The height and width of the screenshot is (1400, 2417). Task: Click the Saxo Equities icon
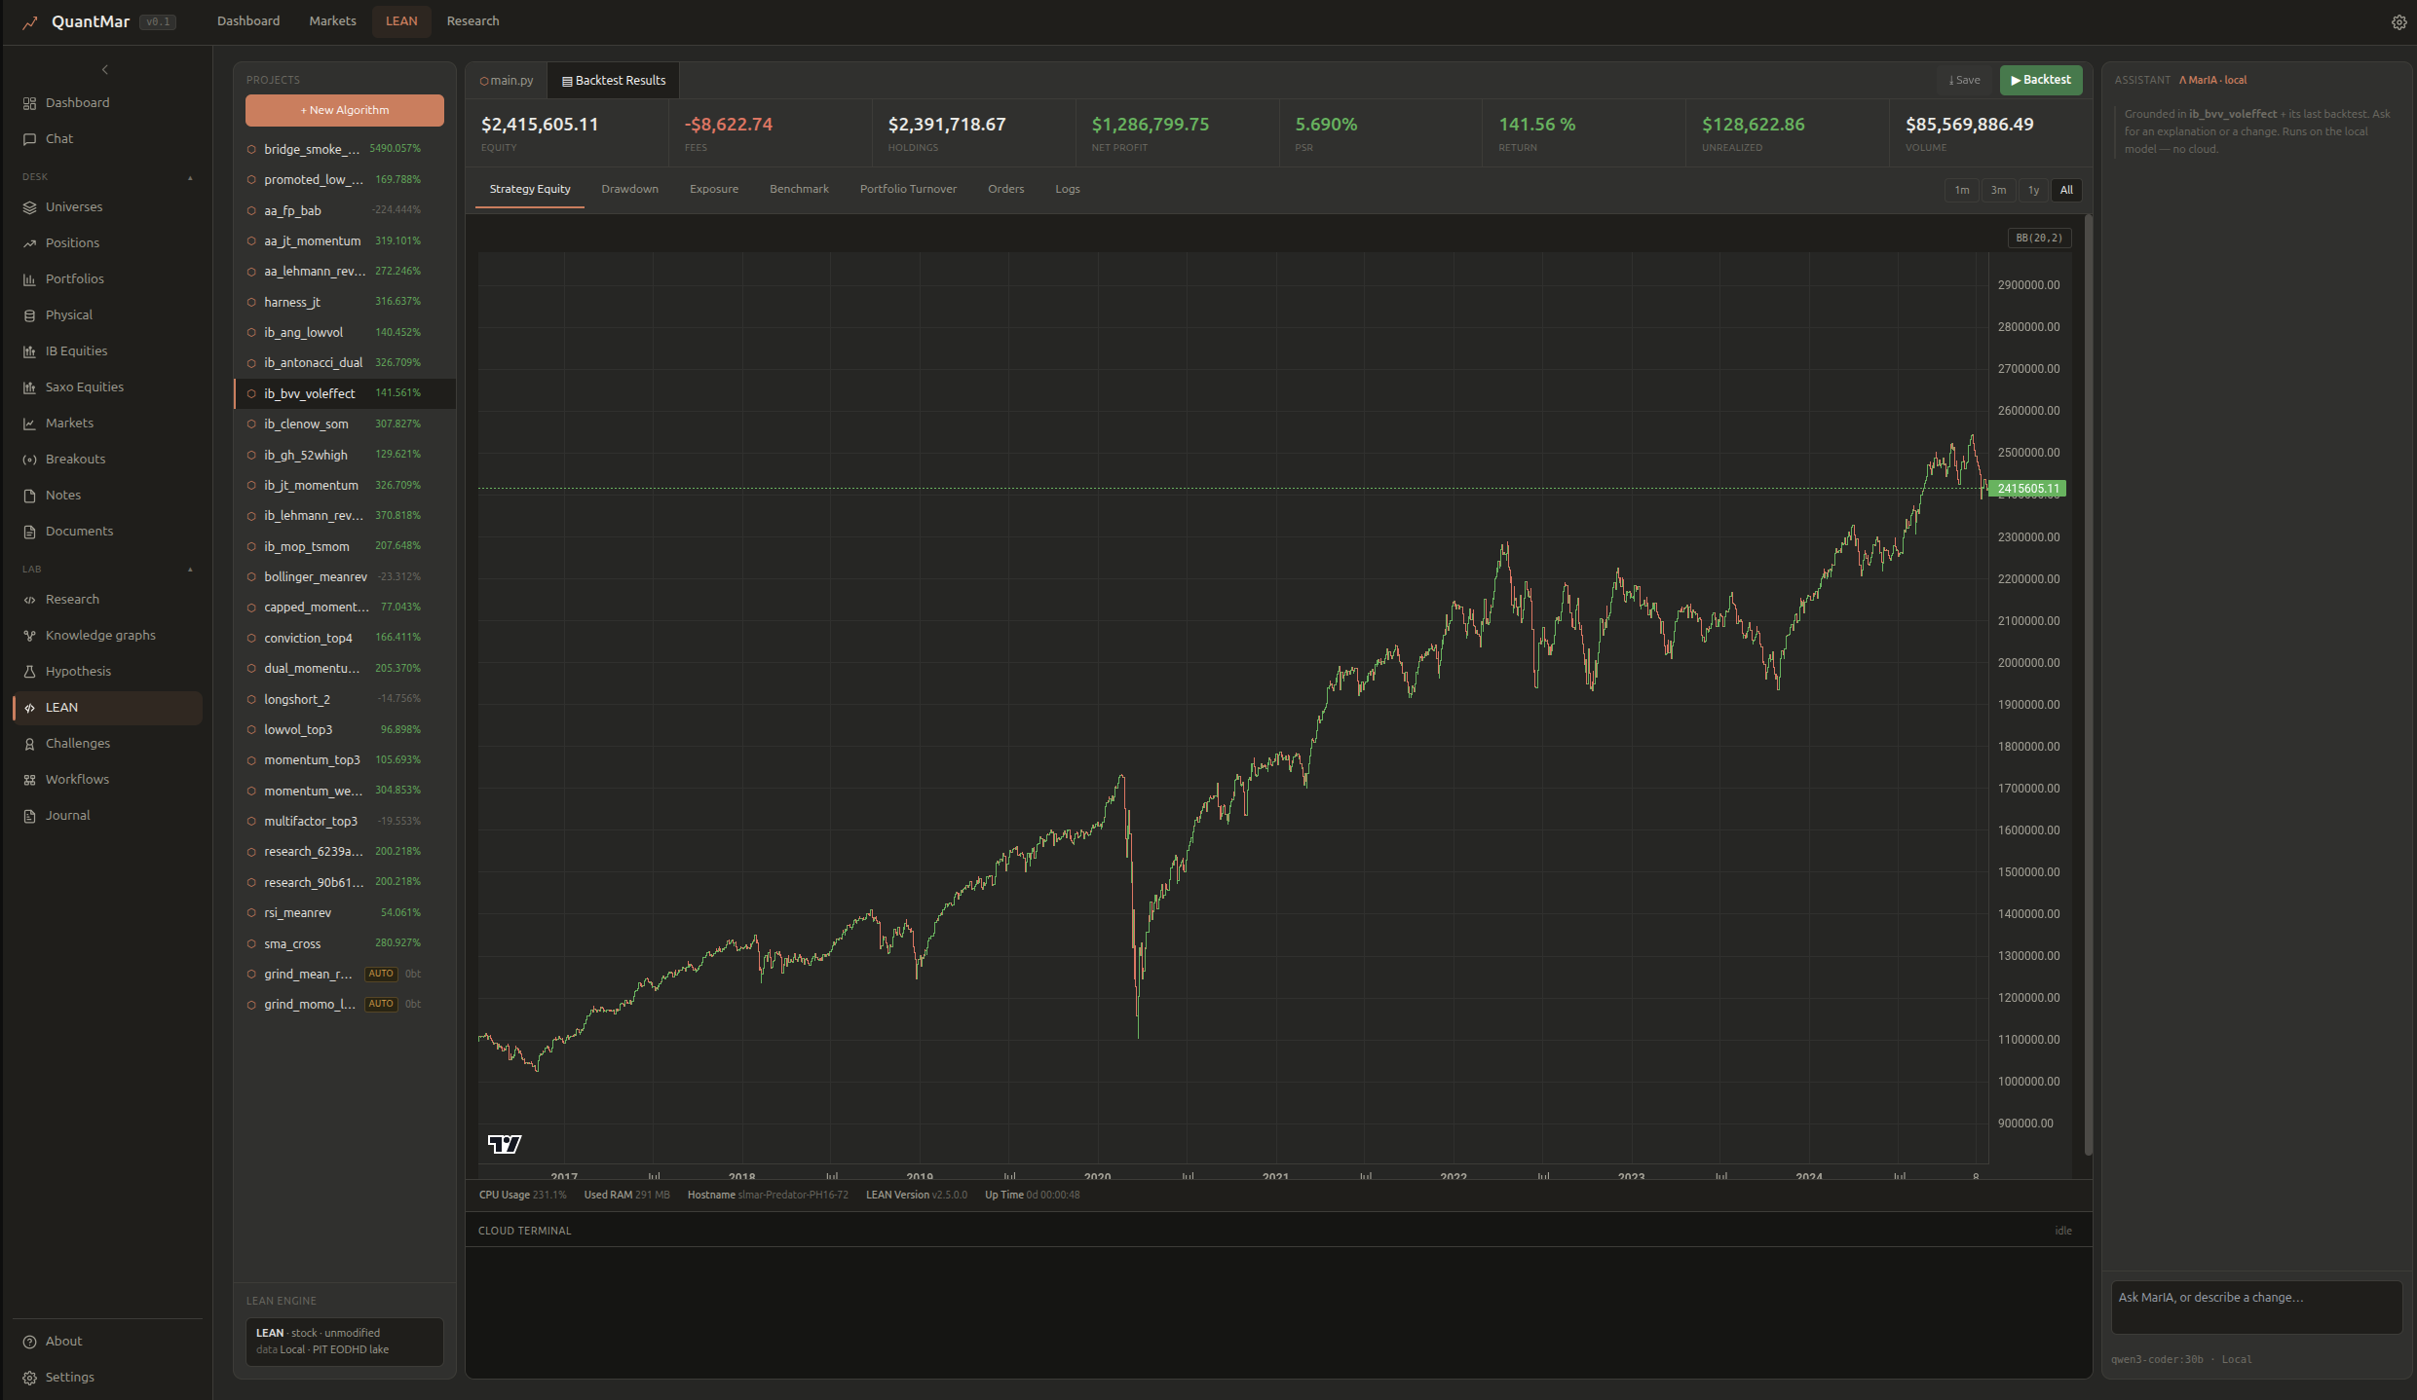pyautogui.click(x=29, y=387)
